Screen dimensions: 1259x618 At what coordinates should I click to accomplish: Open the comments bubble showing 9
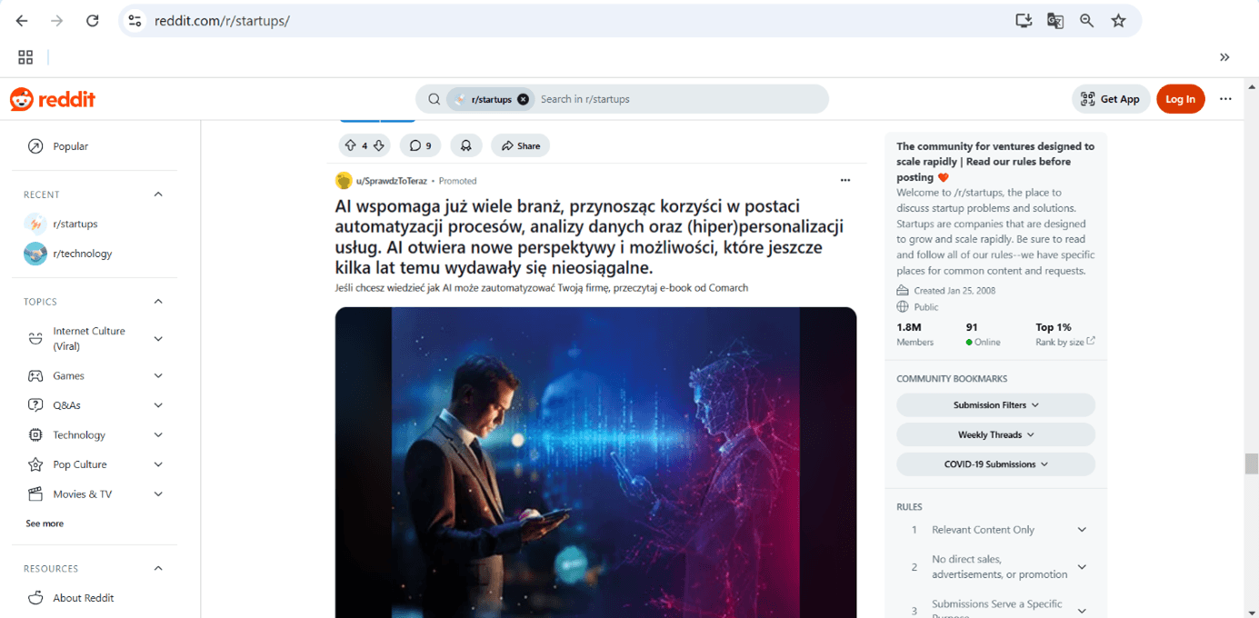pyautogui.click(x=420, y=145)
